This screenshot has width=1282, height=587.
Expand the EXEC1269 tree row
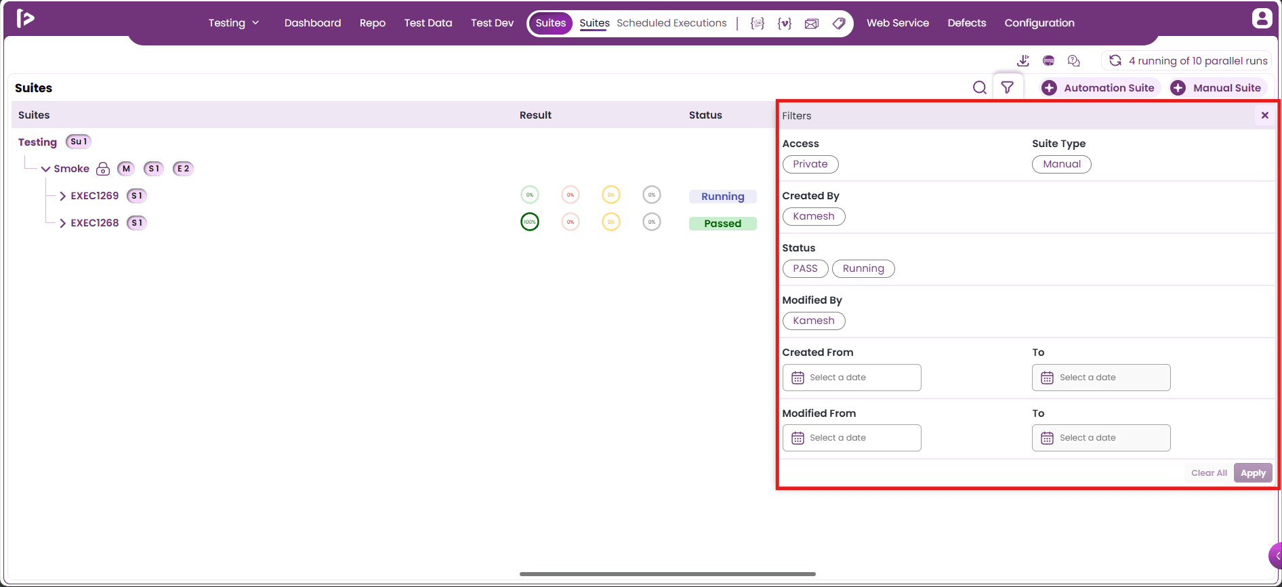[62, 196]
